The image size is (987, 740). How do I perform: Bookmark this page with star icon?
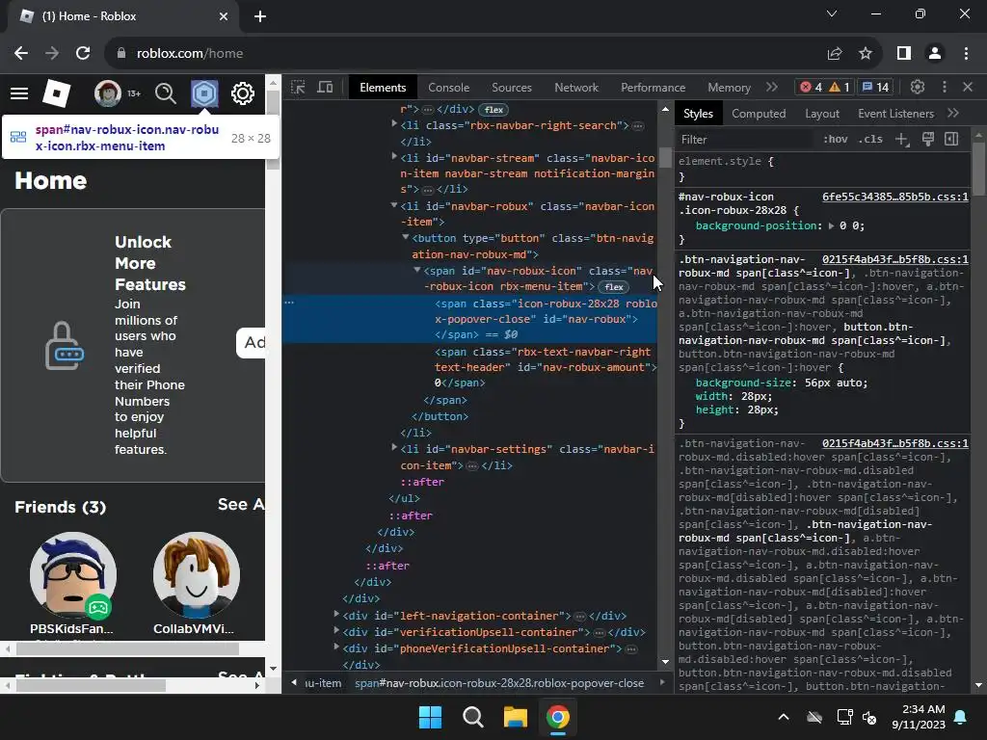coord(866,54)
